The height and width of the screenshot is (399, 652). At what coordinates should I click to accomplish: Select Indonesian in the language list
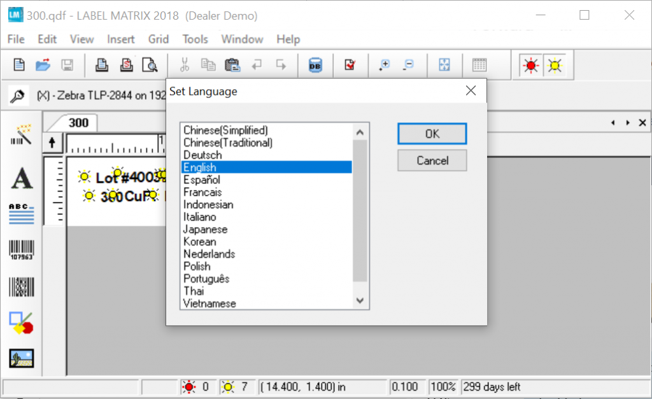267,204
